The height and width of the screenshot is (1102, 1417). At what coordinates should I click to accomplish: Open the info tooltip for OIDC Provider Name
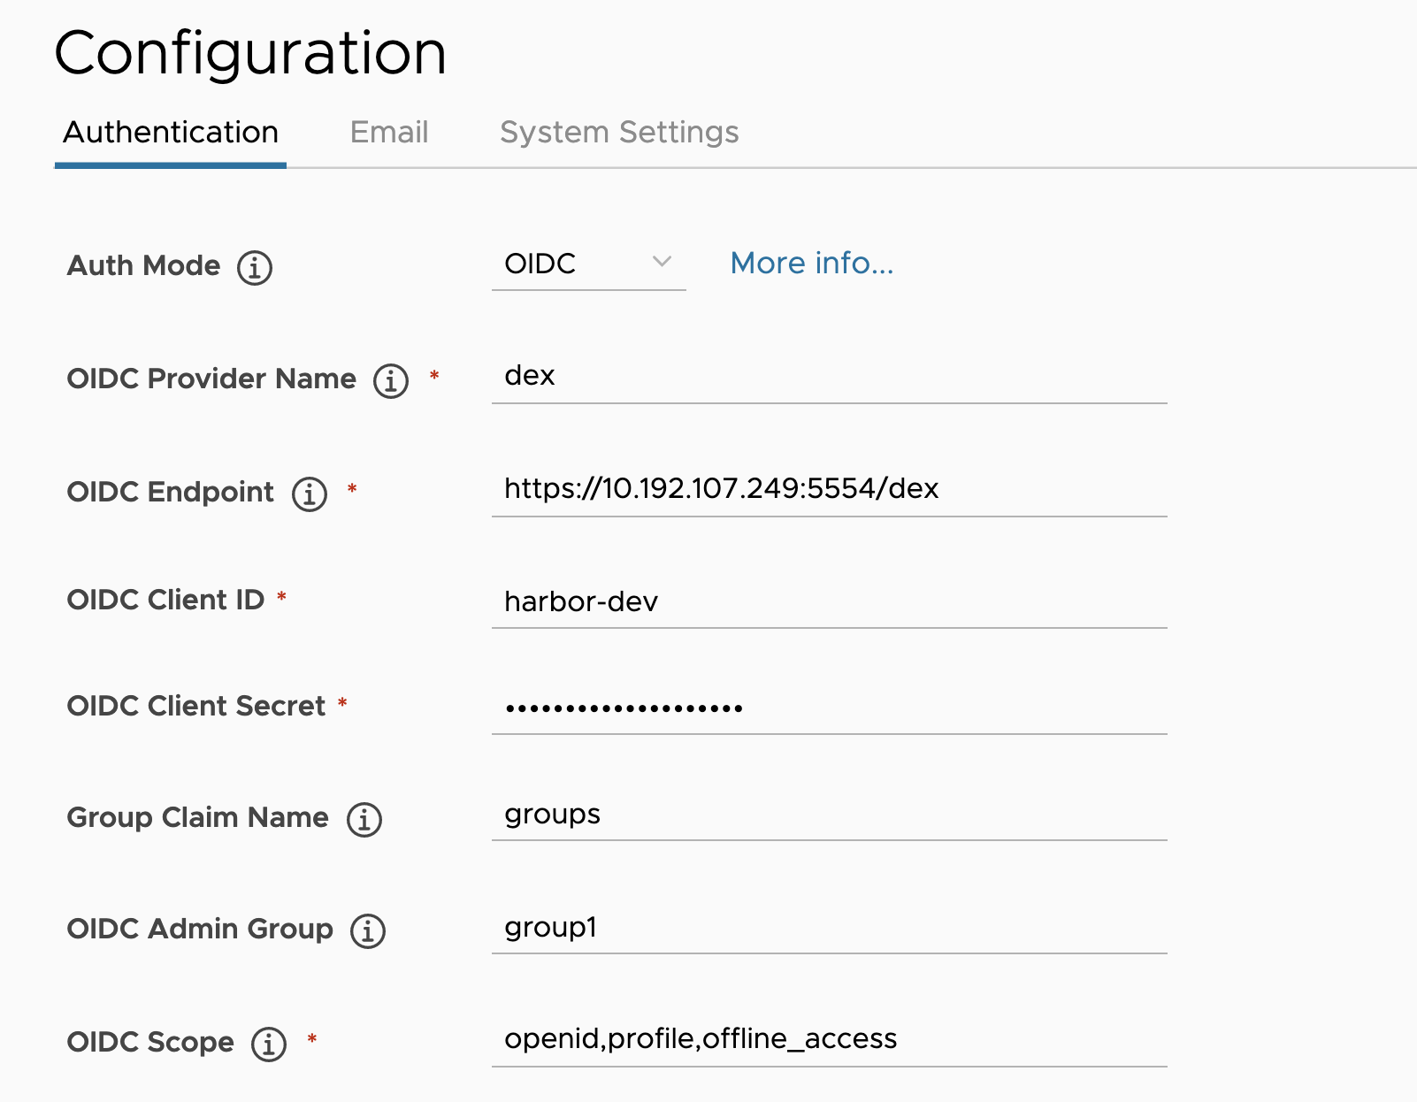click(389, 379)
